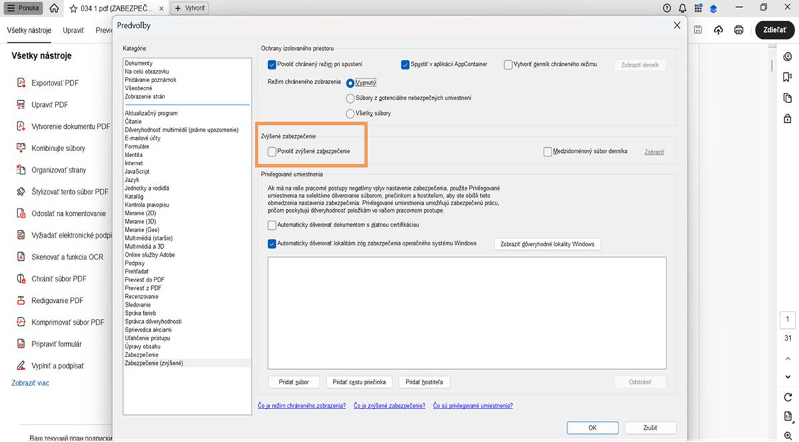Viewport: 799px width, 442px height.
Task: Open the Vytvoriť new tab button
Action: (x=190, y=8)
